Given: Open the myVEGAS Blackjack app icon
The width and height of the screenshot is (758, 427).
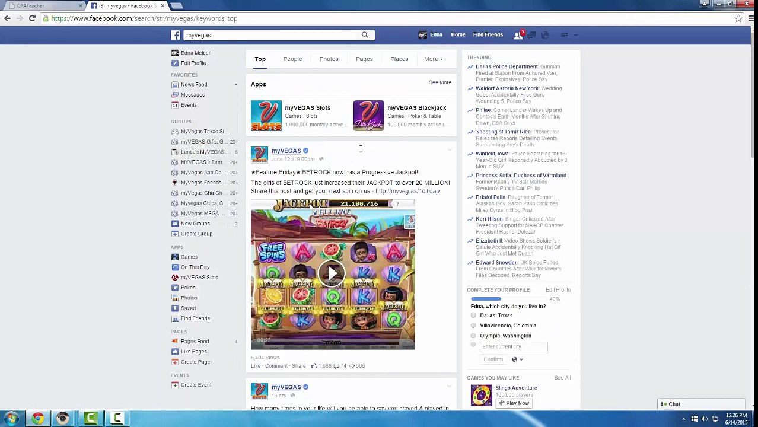Looking at the screenshot, I should [x=368, y=116].
